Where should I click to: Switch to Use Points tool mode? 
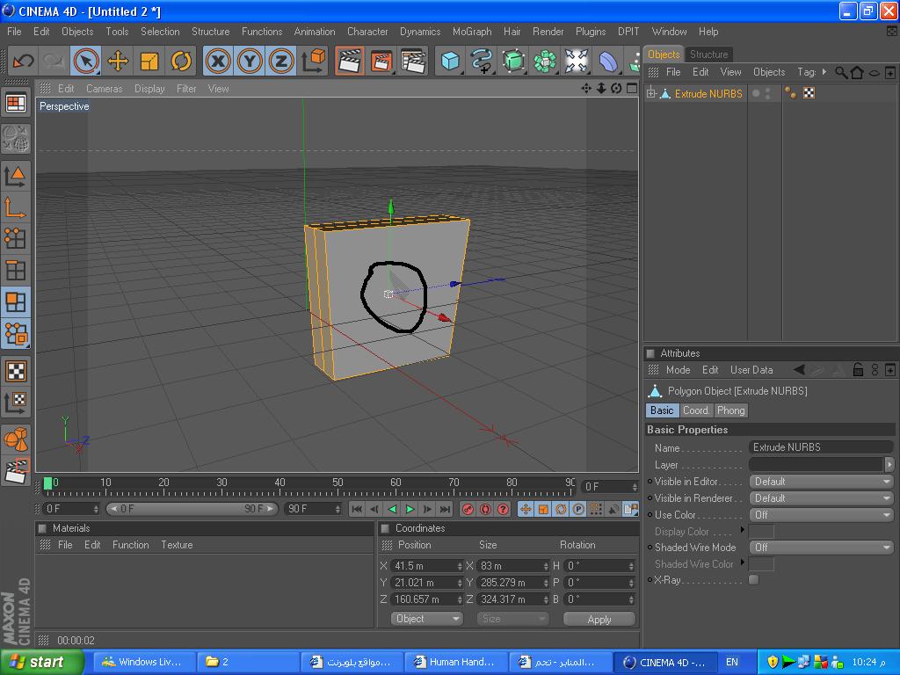(16, 237)
